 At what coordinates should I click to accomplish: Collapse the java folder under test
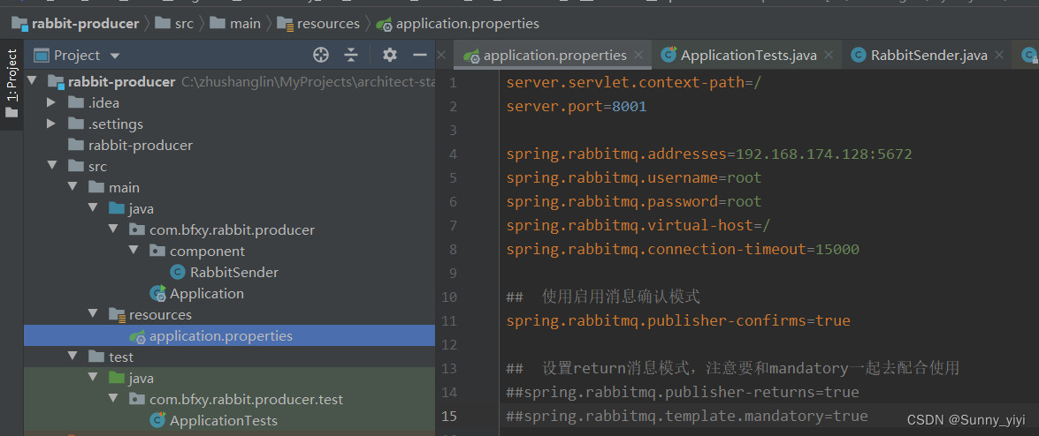(x=93, y=378)
